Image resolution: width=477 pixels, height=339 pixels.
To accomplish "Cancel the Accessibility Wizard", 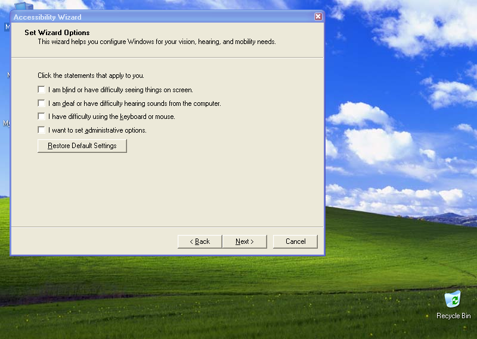I will 295,241.
